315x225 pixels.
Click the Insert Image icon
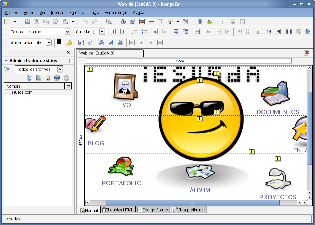[142, 22]
